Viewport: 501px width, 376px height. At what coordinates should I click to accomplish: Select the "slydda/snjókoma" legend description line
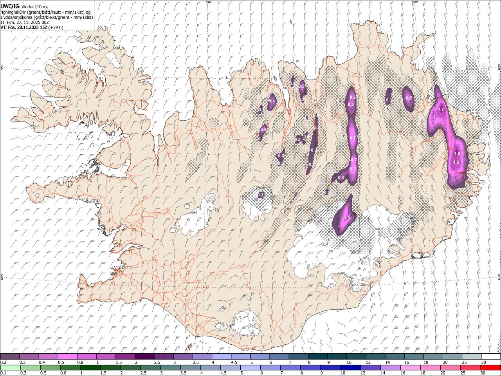tap(47, 17)
